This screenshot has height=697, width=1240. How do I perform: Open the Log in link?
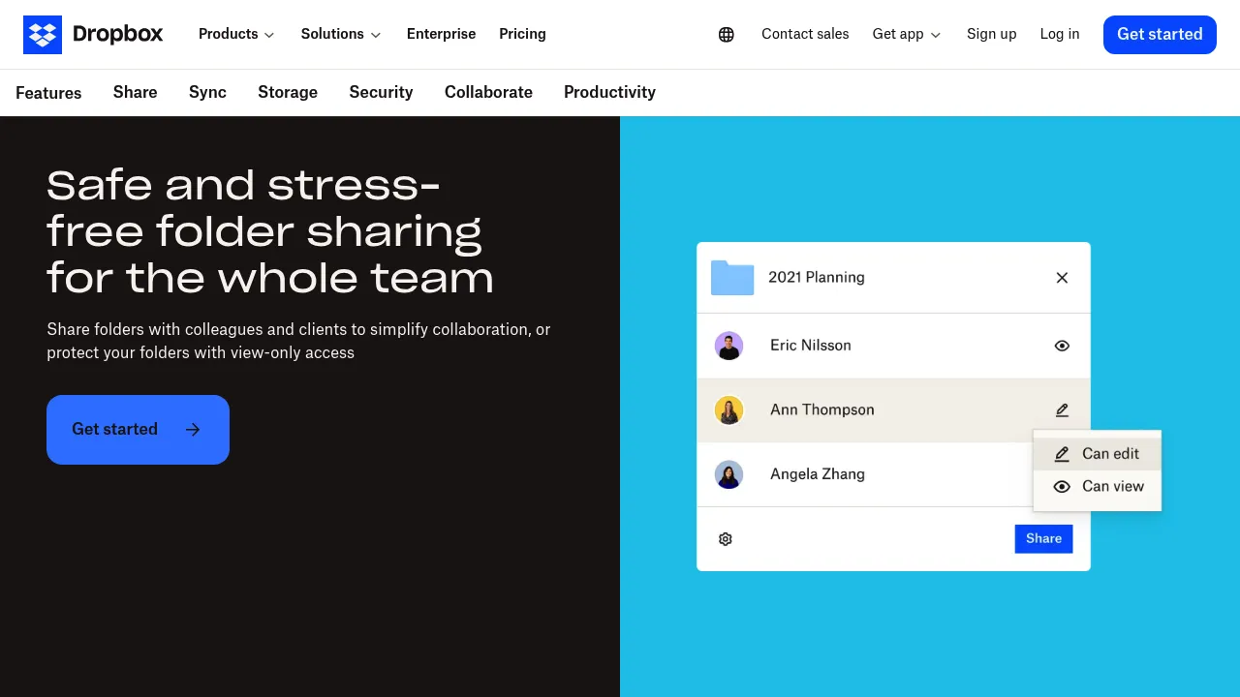coord(1060,34)
